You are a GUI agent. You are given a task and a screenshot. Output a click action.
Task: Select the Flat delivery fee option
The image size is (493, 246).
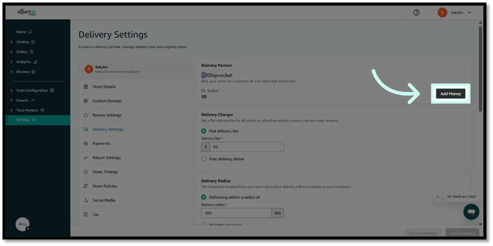pyautogui.click(x=204, y=131)
